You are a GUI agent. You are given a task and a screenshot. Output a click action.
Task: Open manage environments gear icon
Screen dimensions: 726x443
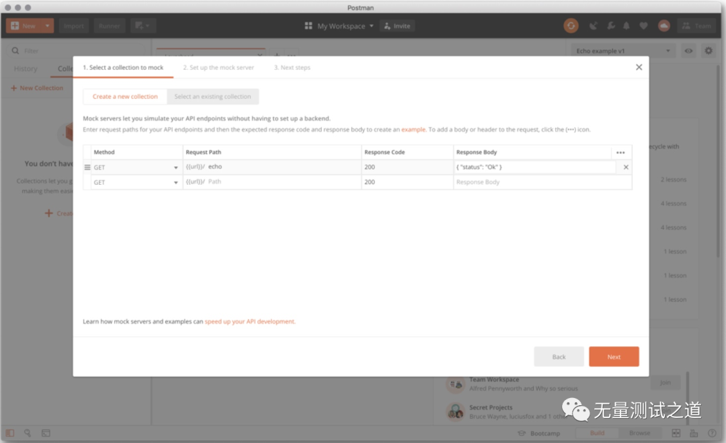pos(709,51)
